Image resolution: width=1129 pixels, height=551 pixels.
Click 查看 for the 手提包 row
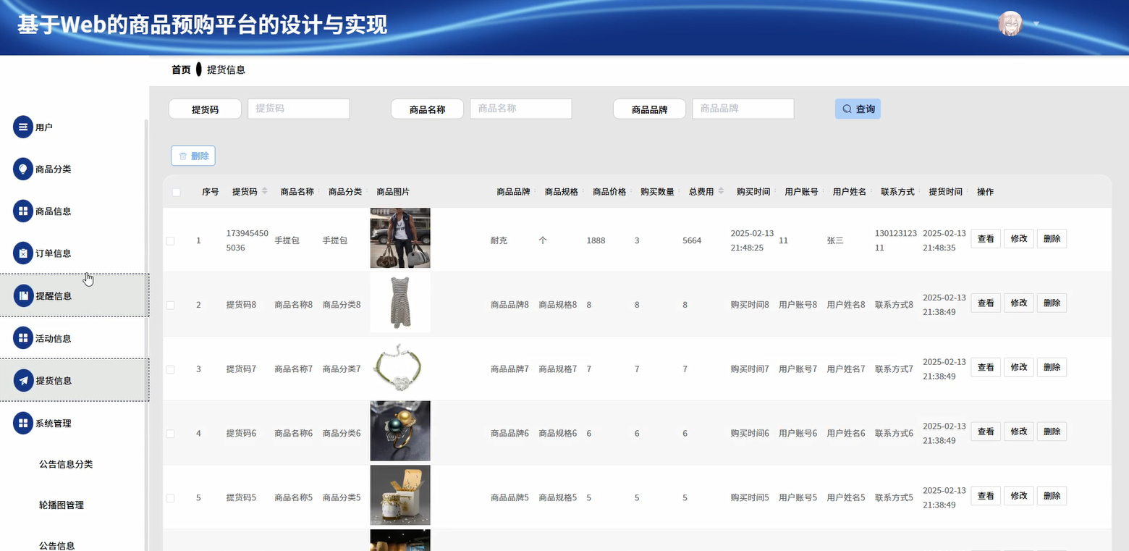[986, 238]
